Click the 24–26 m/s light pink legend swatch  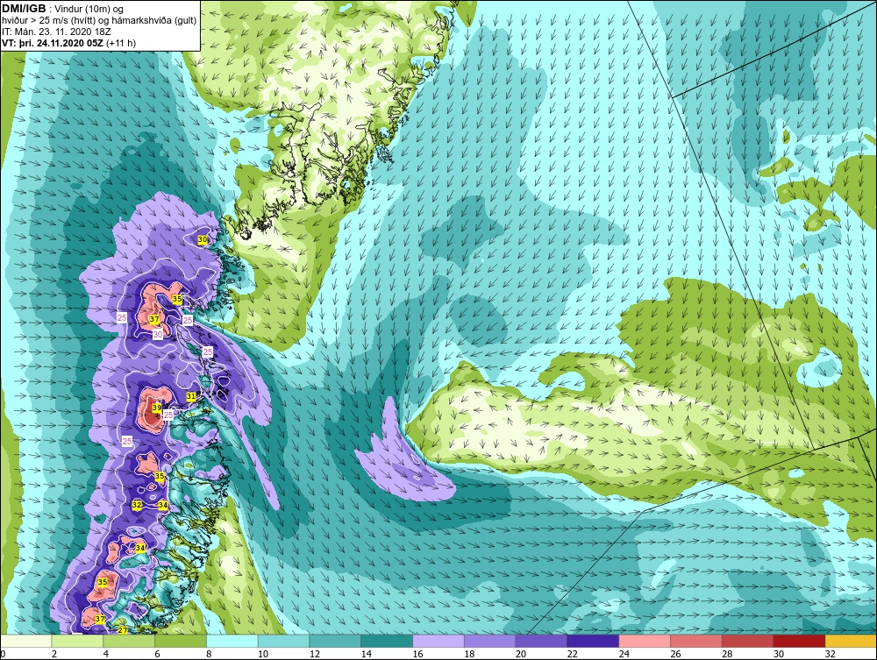tap(645, 641)
